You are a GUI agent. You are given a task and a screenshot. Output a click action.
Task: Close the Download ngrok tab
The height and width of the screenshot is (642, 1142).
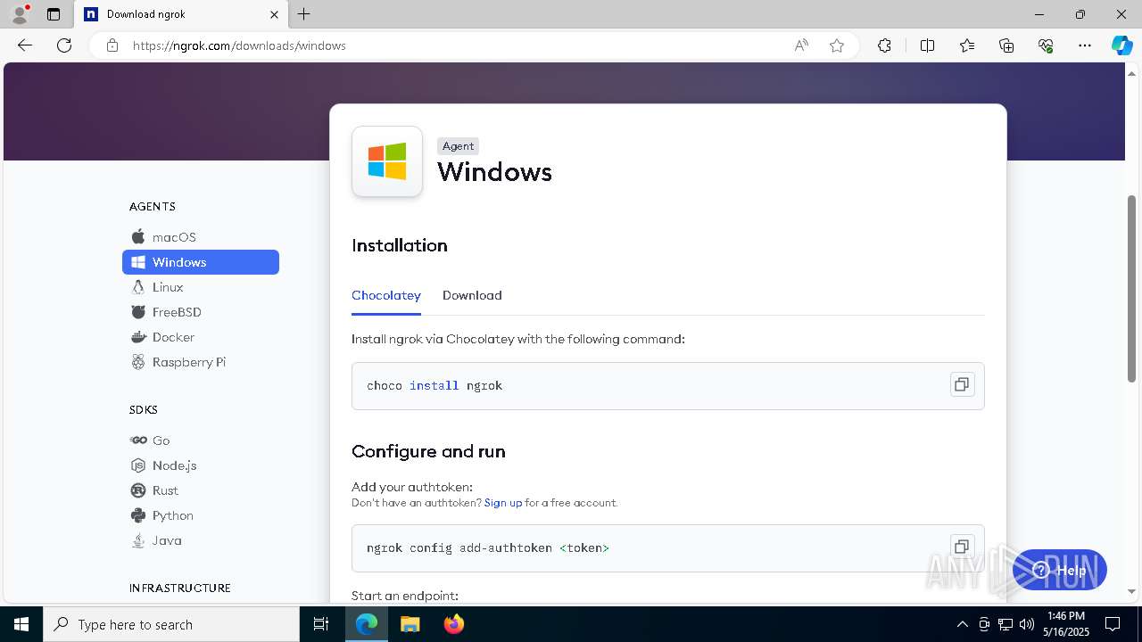click(275, 14)
